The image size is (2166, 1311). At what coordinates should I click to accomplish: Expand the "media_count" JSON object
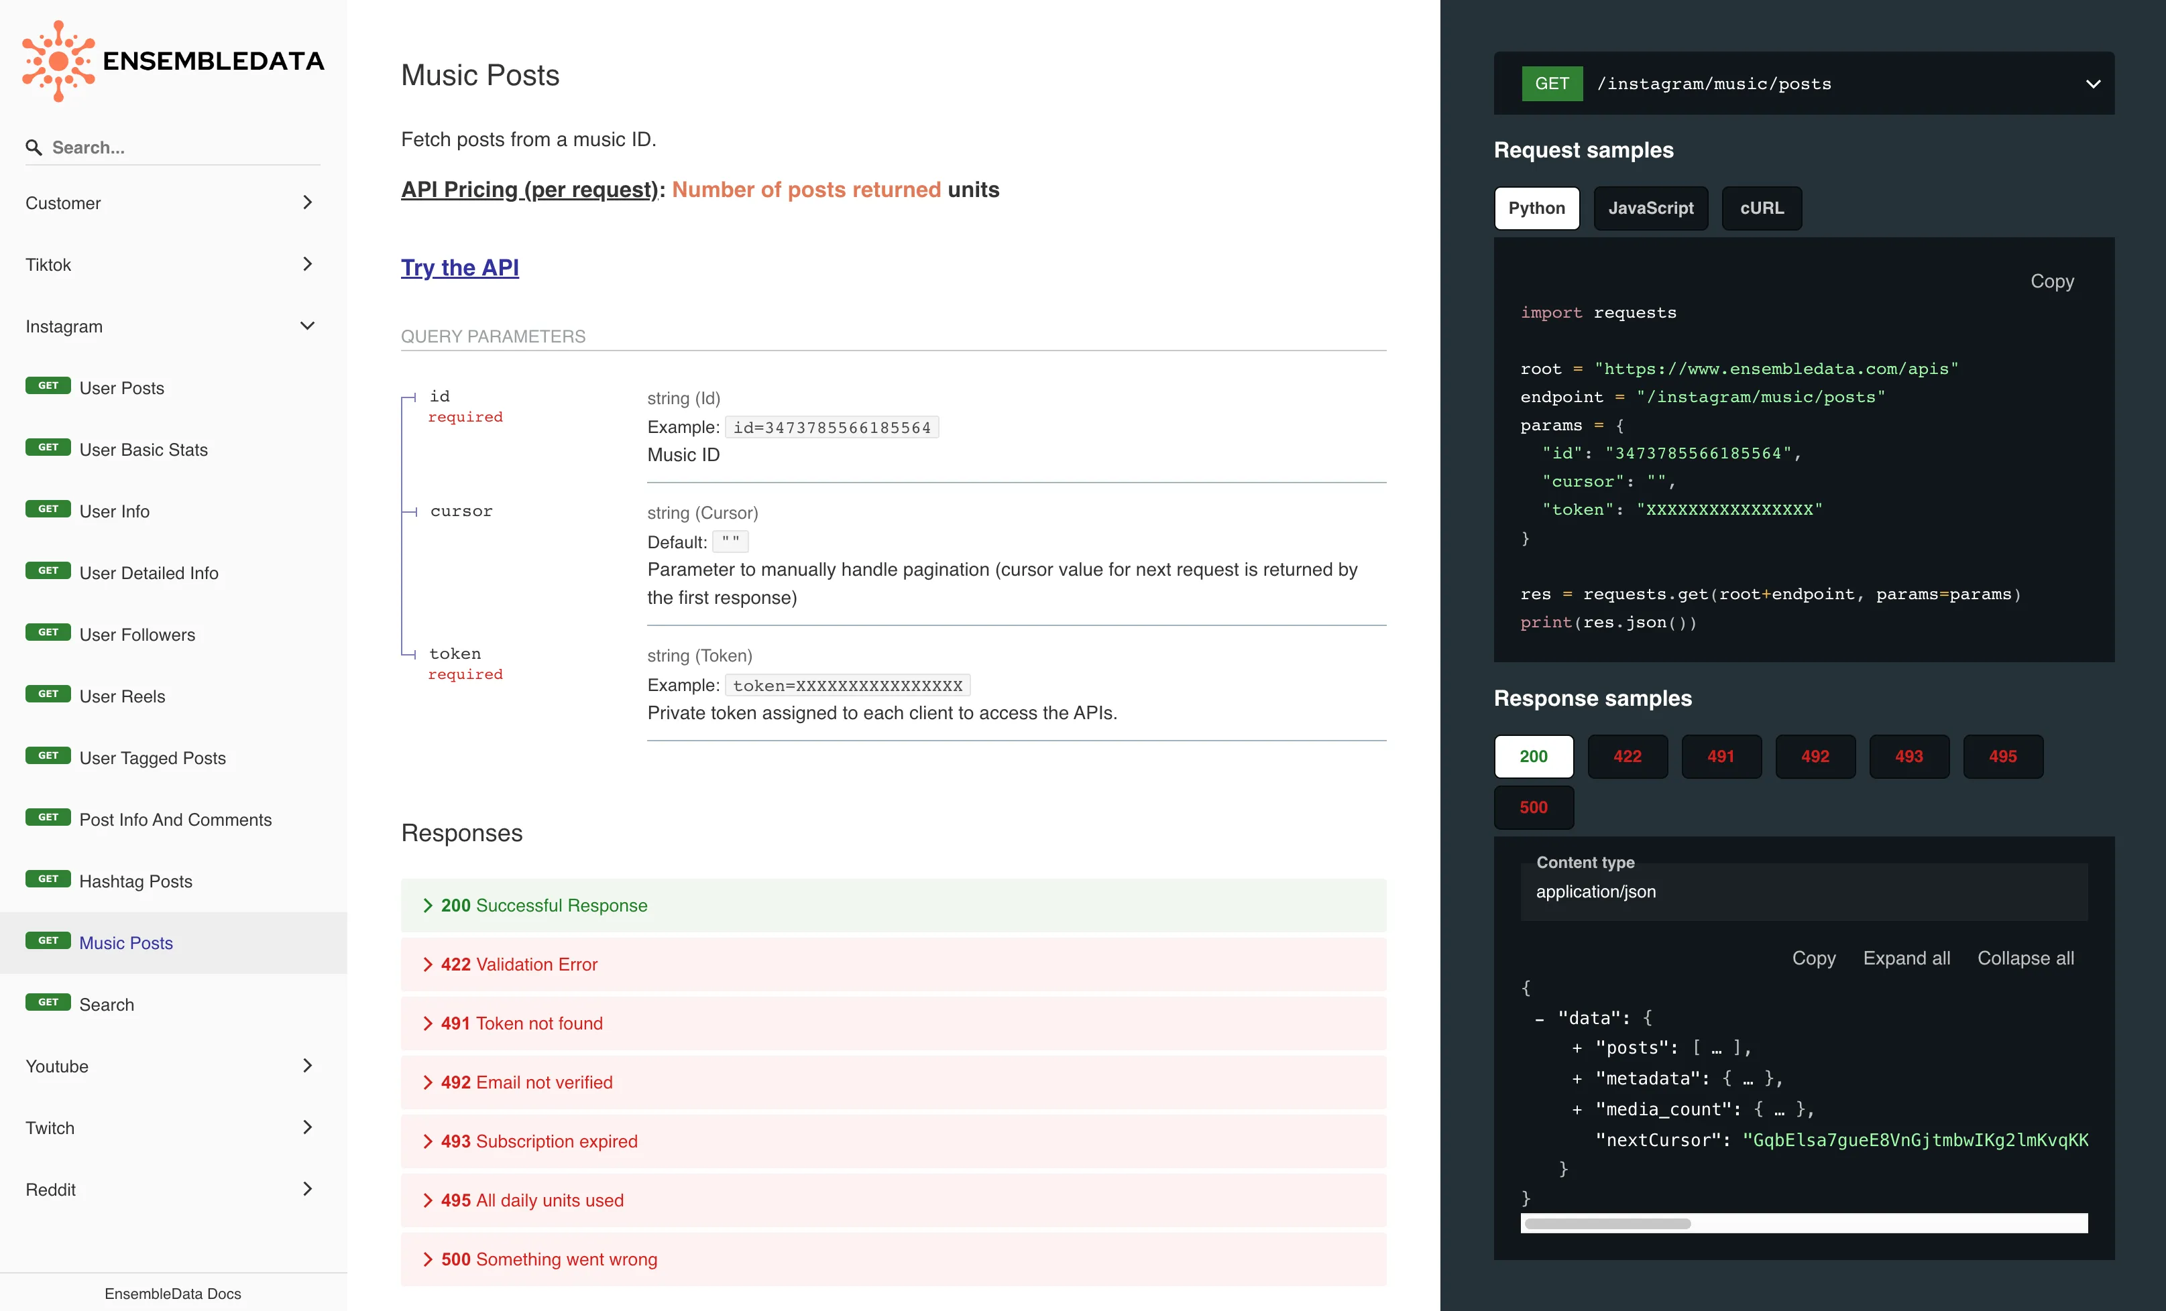(1577, 1110)
